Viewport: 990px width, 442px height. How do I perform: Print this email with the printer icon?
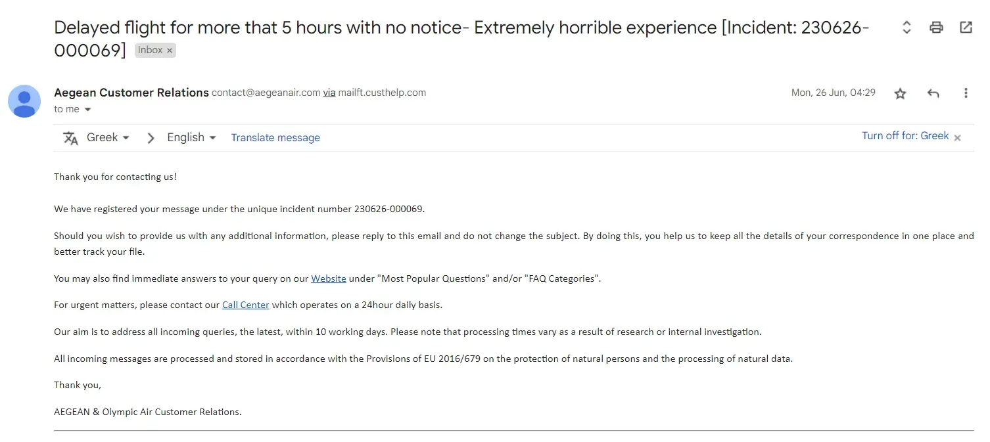936,28
